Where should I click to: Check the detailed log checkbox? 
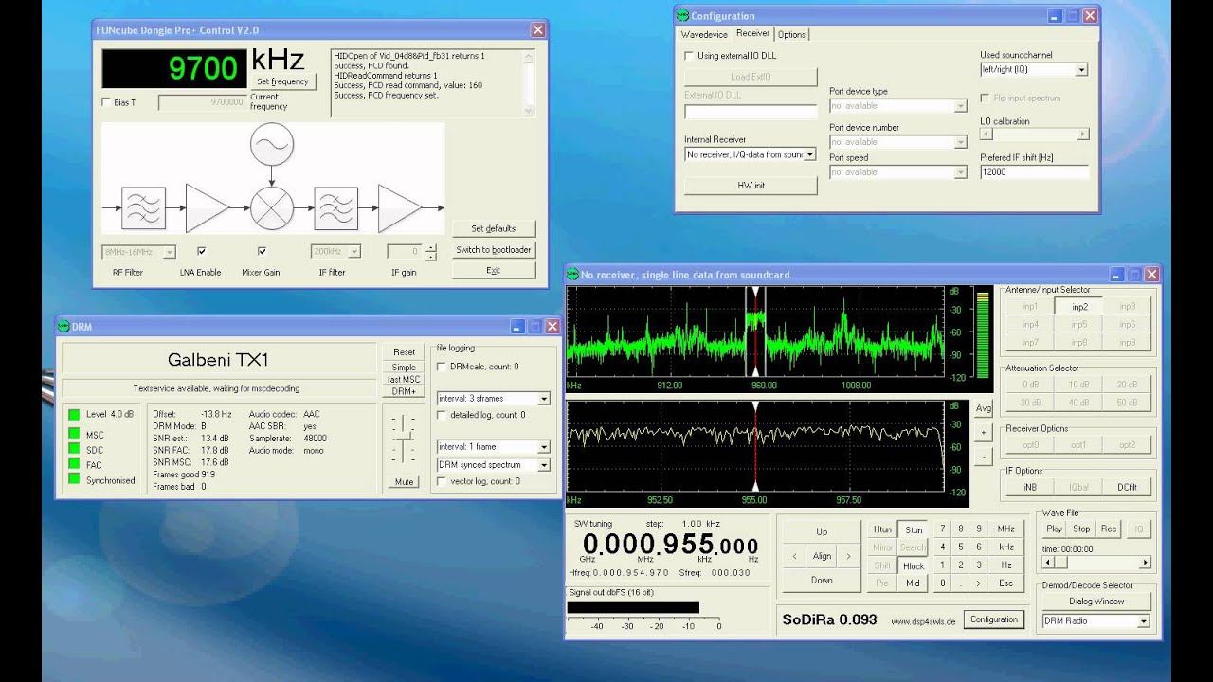pyautogui.click(x=442, y=415)
